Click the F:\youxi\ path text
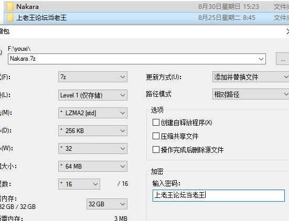This screenshot has height=221, width=289. [x=19, y=49]
